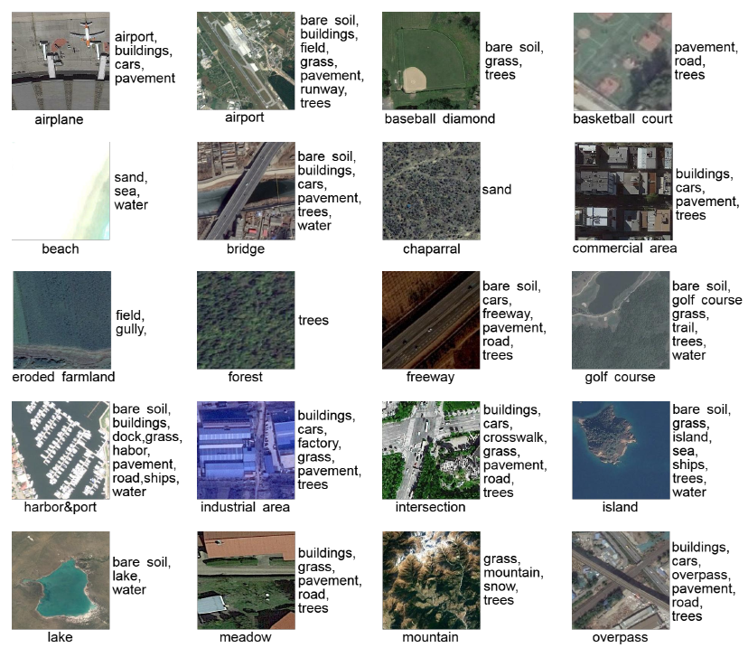The width and height of the screenshot is (748, 657).
Task: Select the industrial area aerial thumbnail
Action: tap(246, 450)
